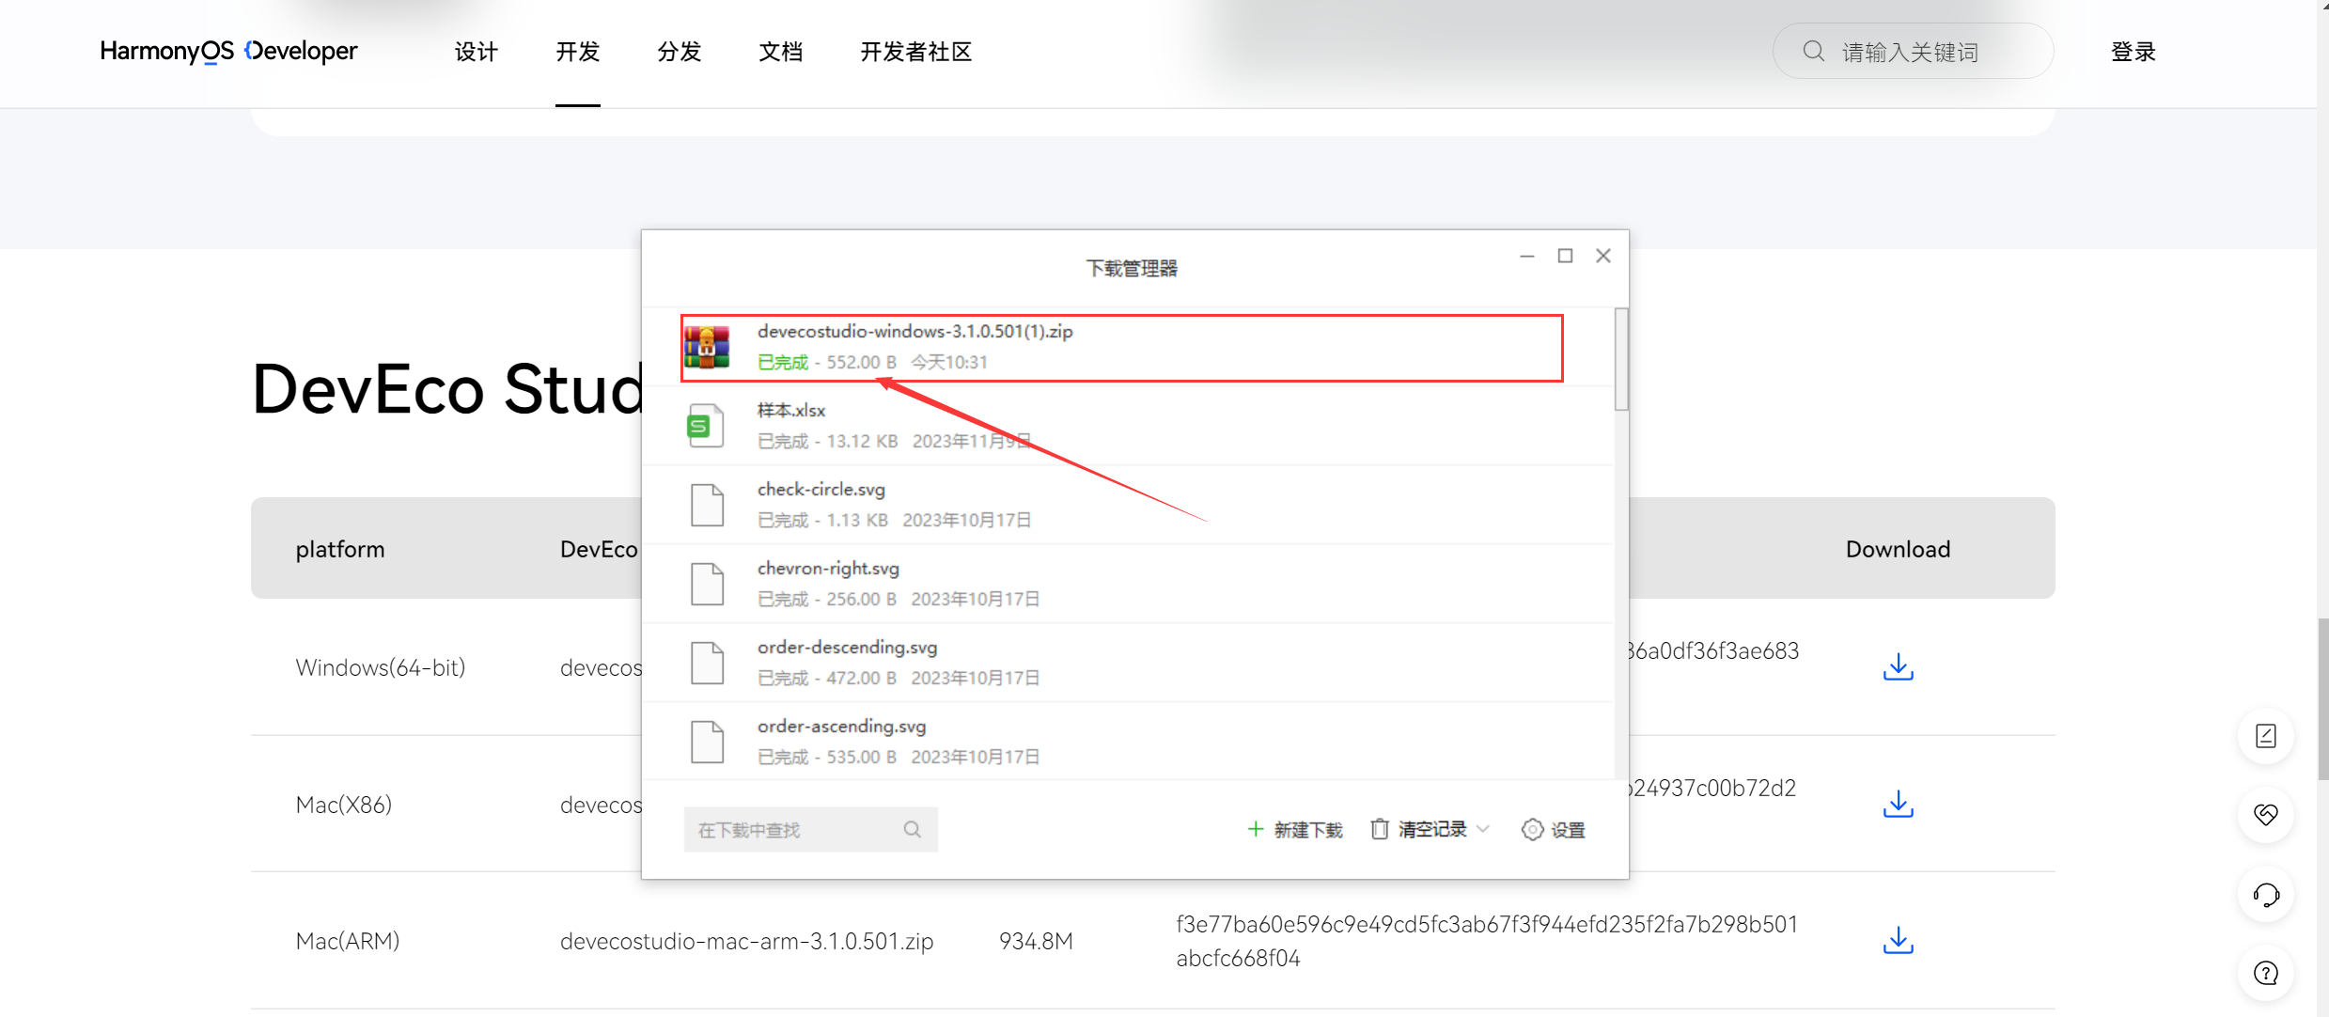Click the platform column header
Image resolution: width=2329 pixels, height=1017 pixels.
[340, 549]
